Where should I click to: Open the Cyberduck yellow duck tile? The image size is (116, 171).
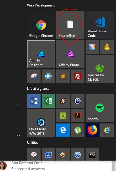[107, 47]
